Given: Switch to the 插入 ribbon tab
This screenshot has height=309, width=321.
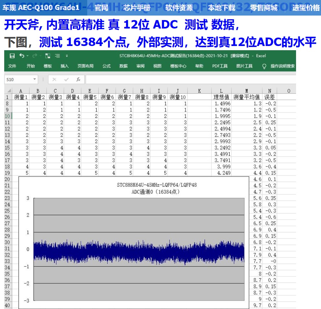Looking at the screenshot, I should 65,66.
